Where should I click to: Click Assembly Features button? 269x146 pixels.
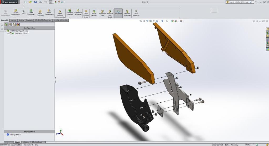(x=70, y=12)
